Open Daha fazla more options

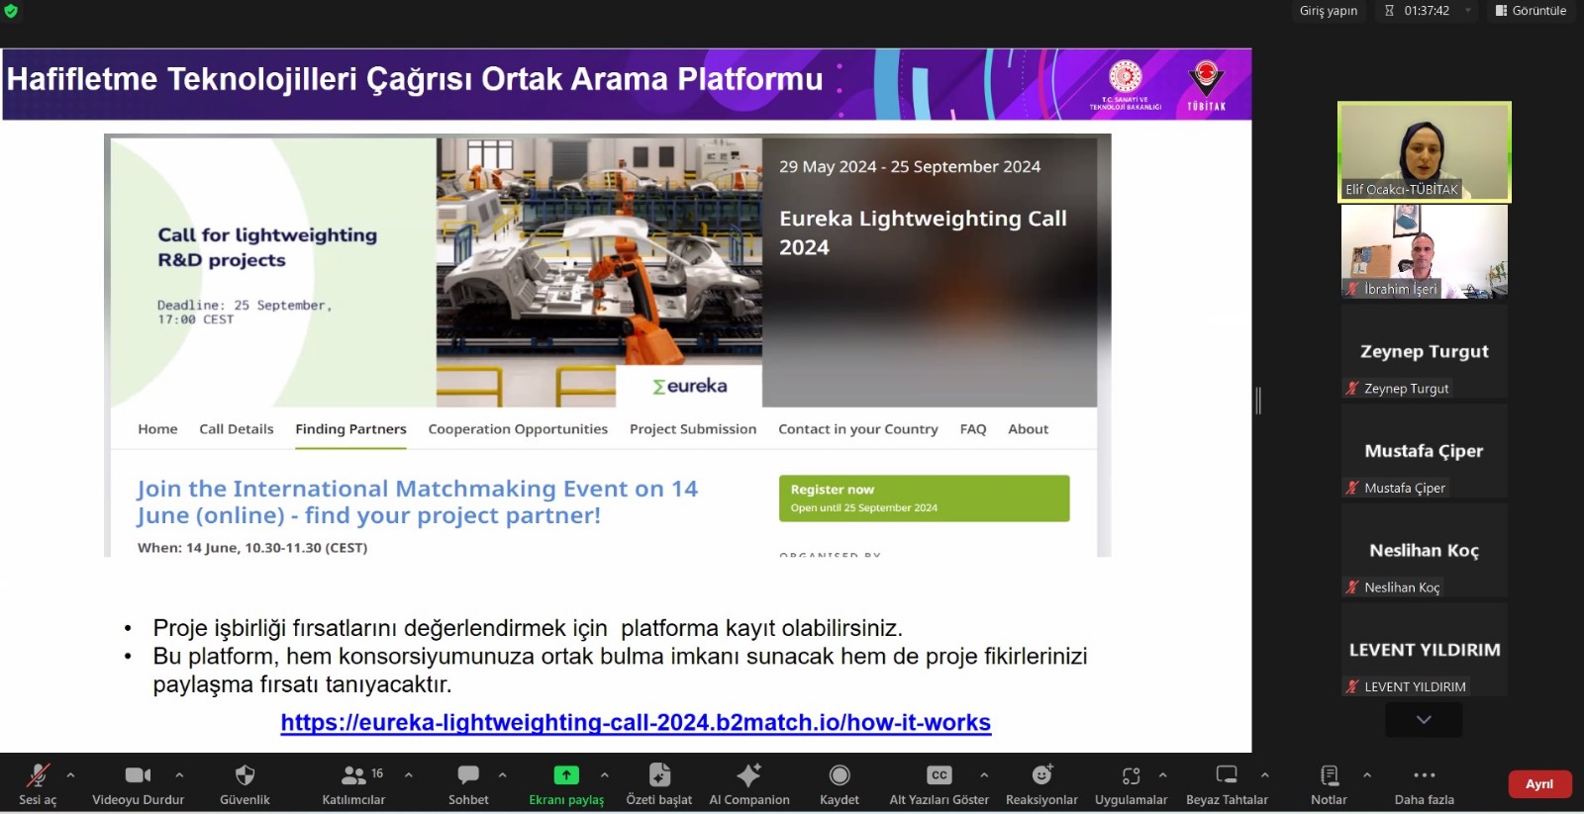1424,784
